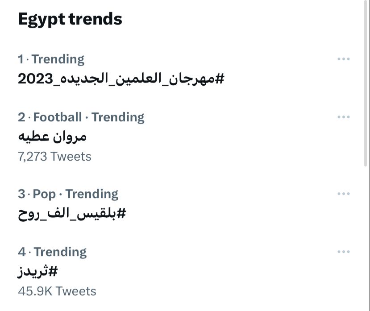
Task: Open more options for the مروان عطيه trend
Action: (343, 117)
